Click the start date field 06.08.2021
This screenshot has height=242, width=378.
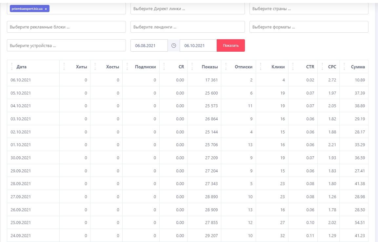[149, 45]
